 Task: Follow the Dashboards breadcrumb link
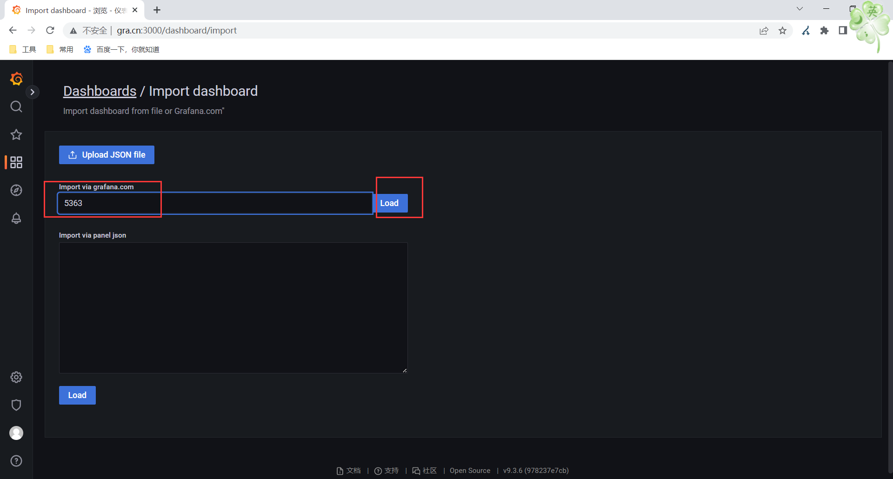[x=100, y=91]
